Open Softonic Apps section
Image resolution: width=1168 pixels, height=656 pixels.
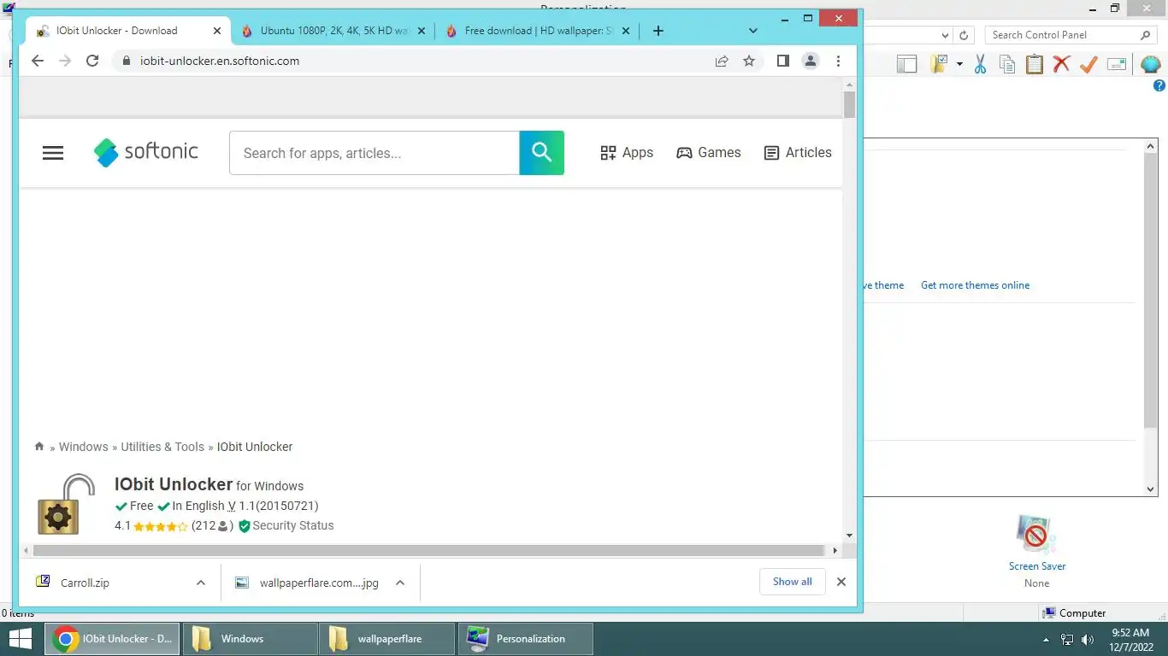[627, 153]
